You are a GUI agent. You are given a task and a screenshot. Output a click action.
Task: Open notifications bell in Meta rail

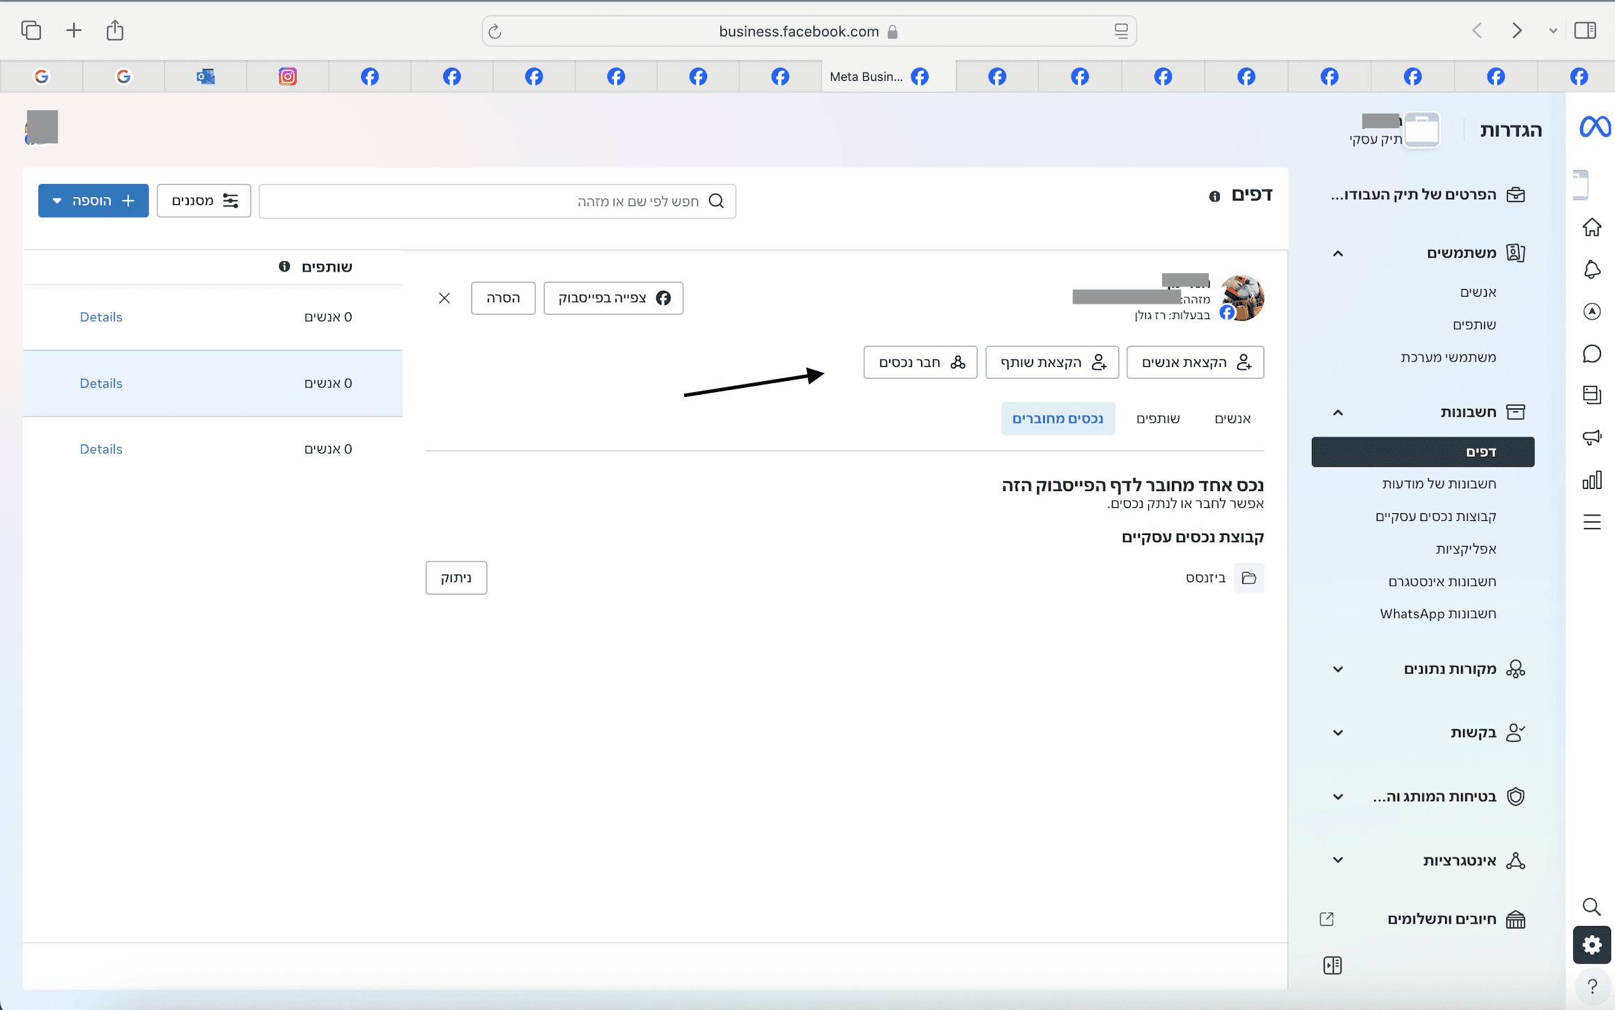click(1592, 270)
